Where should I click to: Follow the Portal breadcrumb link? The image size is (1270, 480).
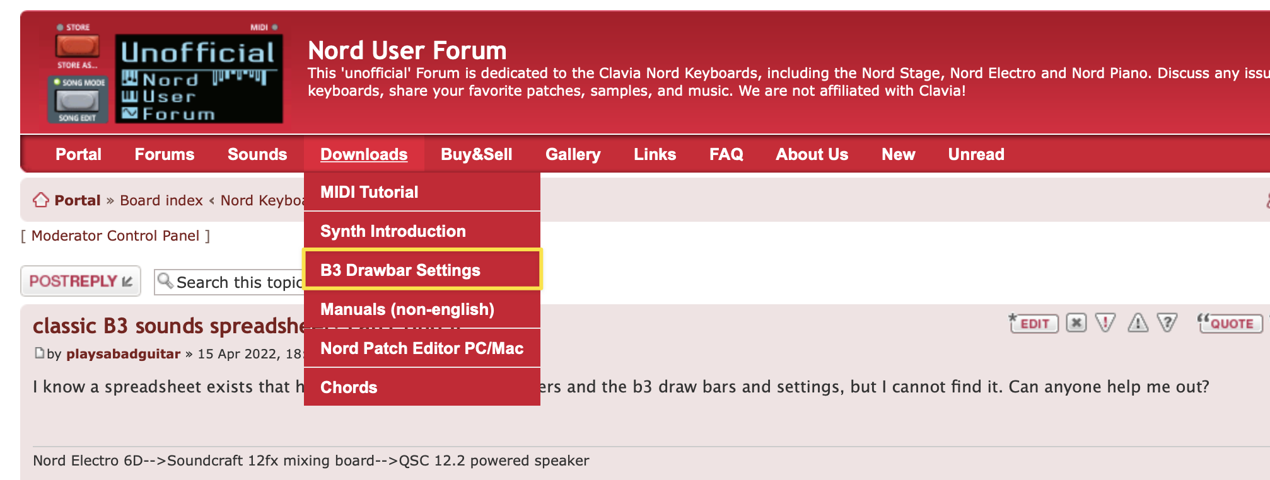(78, 200)
